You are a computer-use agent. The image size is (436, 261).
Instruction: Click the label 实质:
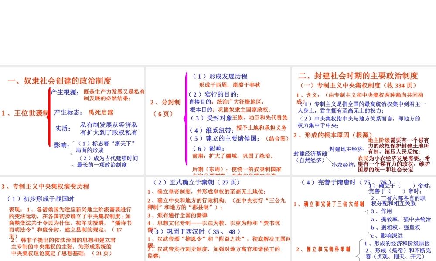click(63, 128)
